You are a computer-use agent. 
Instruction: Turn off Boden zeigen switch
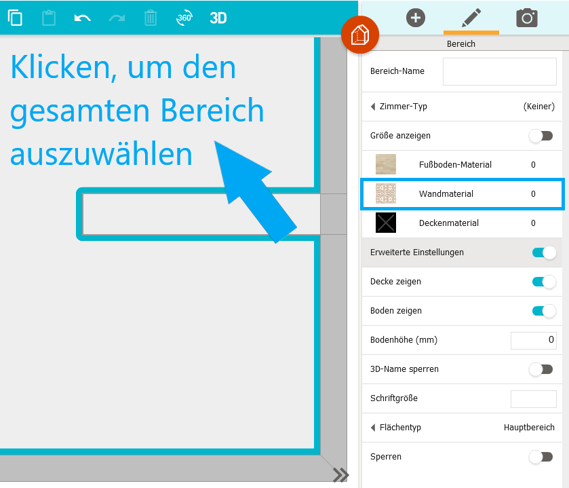[x=543, y=311]
